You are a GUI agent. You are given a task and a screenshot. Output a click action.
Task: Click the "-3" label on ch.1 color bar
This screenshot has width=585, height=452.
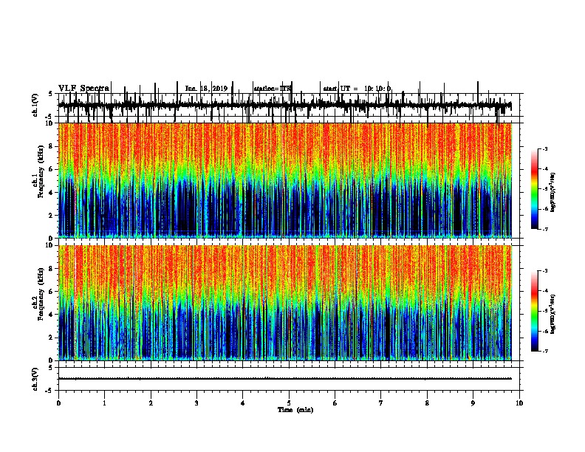544,148
